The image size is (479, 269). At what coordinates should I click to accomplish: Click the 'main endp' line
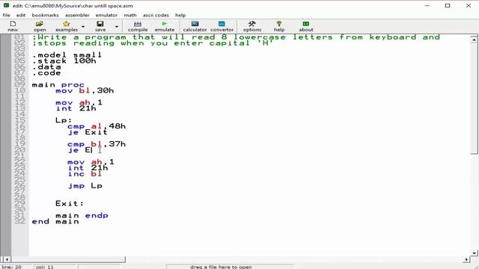82,216
